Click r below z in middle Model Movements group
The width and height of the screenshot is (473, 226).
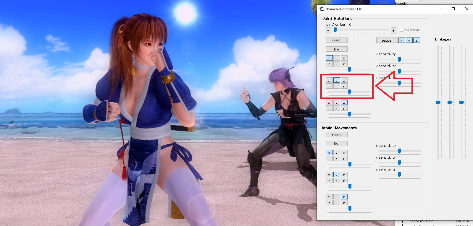pyautogui.click(x=344, y=181)
